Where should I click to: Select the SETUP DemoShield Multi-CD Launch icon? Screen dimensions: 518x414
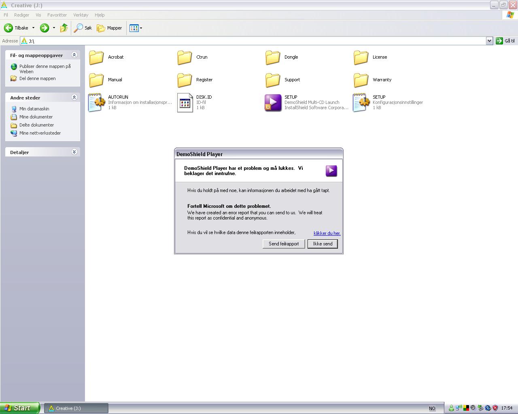click(273, 103)
